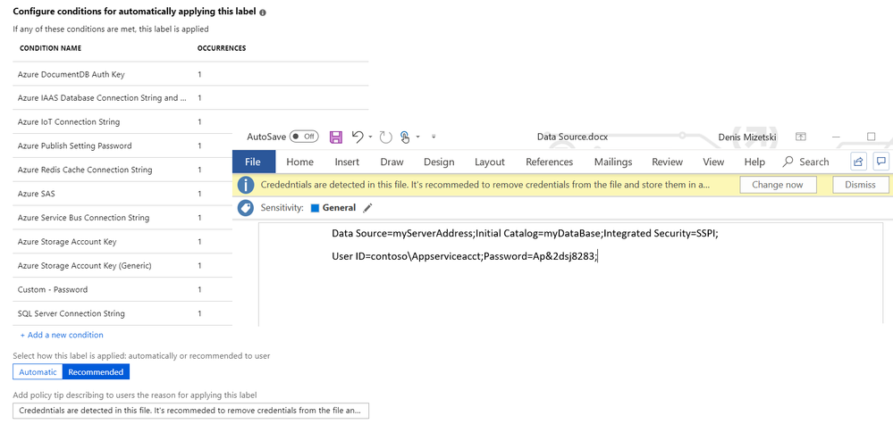
Task: Click the General sensitivity label
Action: tap(339, 208)
